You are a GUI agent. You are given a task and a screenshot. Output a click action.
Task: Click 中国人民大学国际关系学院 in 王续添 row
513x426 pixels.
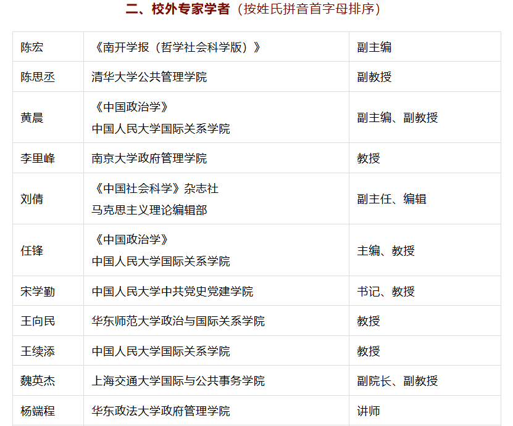[x=161, y=351]
